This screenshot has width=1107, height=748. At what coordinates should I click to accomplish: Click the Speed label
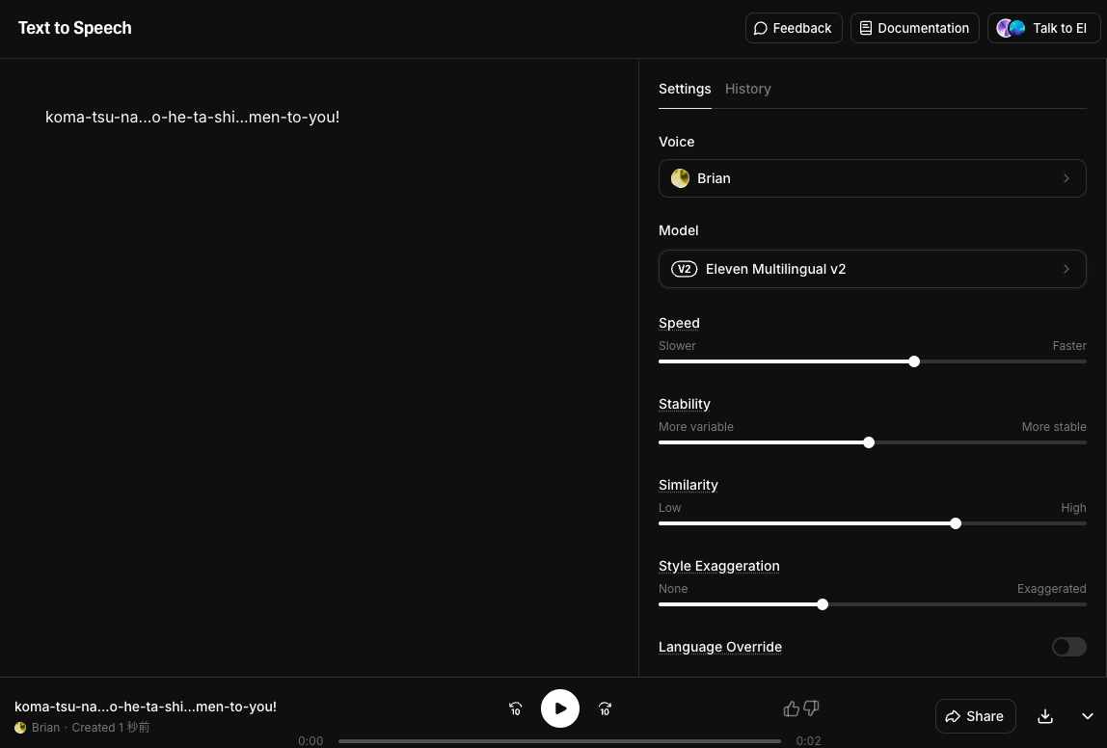pyautogui.click(x=679, y=323)
